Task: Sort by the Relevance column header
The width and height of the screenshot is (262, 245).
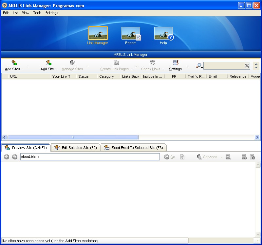Action: (238, 76)
